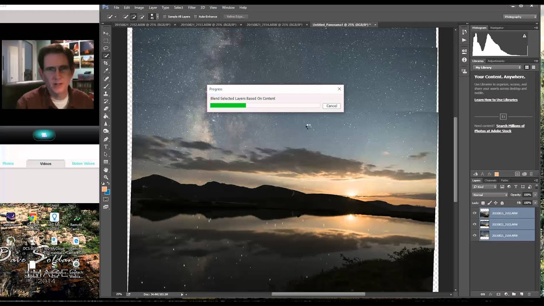Open the Filter menu
The image size is (544, 306).
[x=192, y=8]
